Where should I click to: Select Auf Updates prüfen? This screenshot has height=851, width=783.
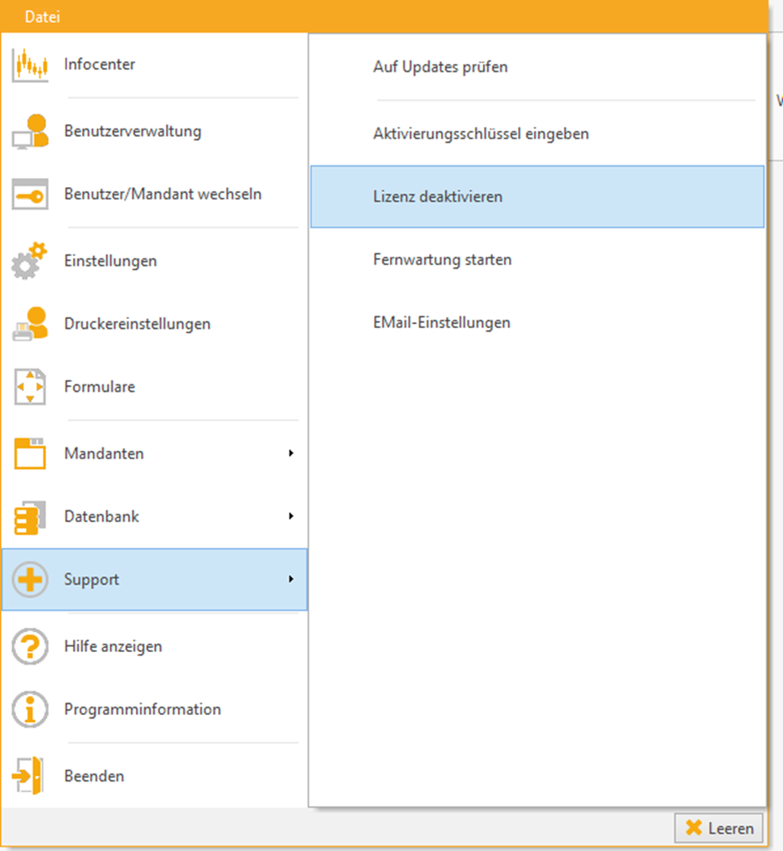(x=440, y=67)
